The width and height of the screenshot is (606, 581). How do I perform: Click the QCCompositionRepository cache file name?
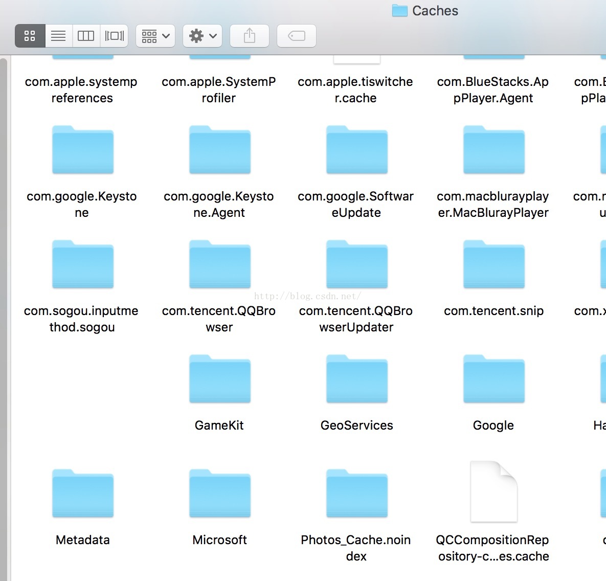[x=493, y=548]
